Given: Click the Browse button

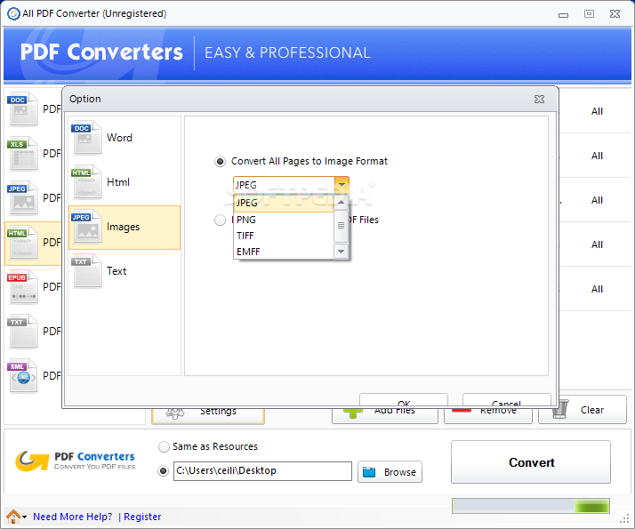Looking at the screenshot, I should click(x=390, y=471).
